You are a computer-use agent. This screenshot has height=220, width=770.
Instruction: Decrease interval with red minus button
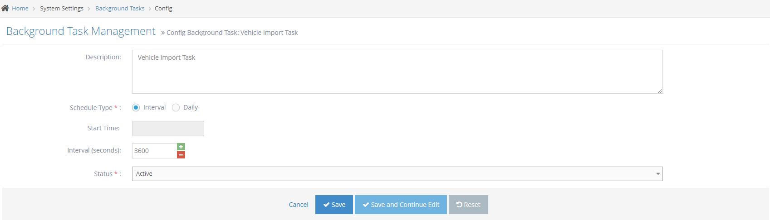coord(181,155)
